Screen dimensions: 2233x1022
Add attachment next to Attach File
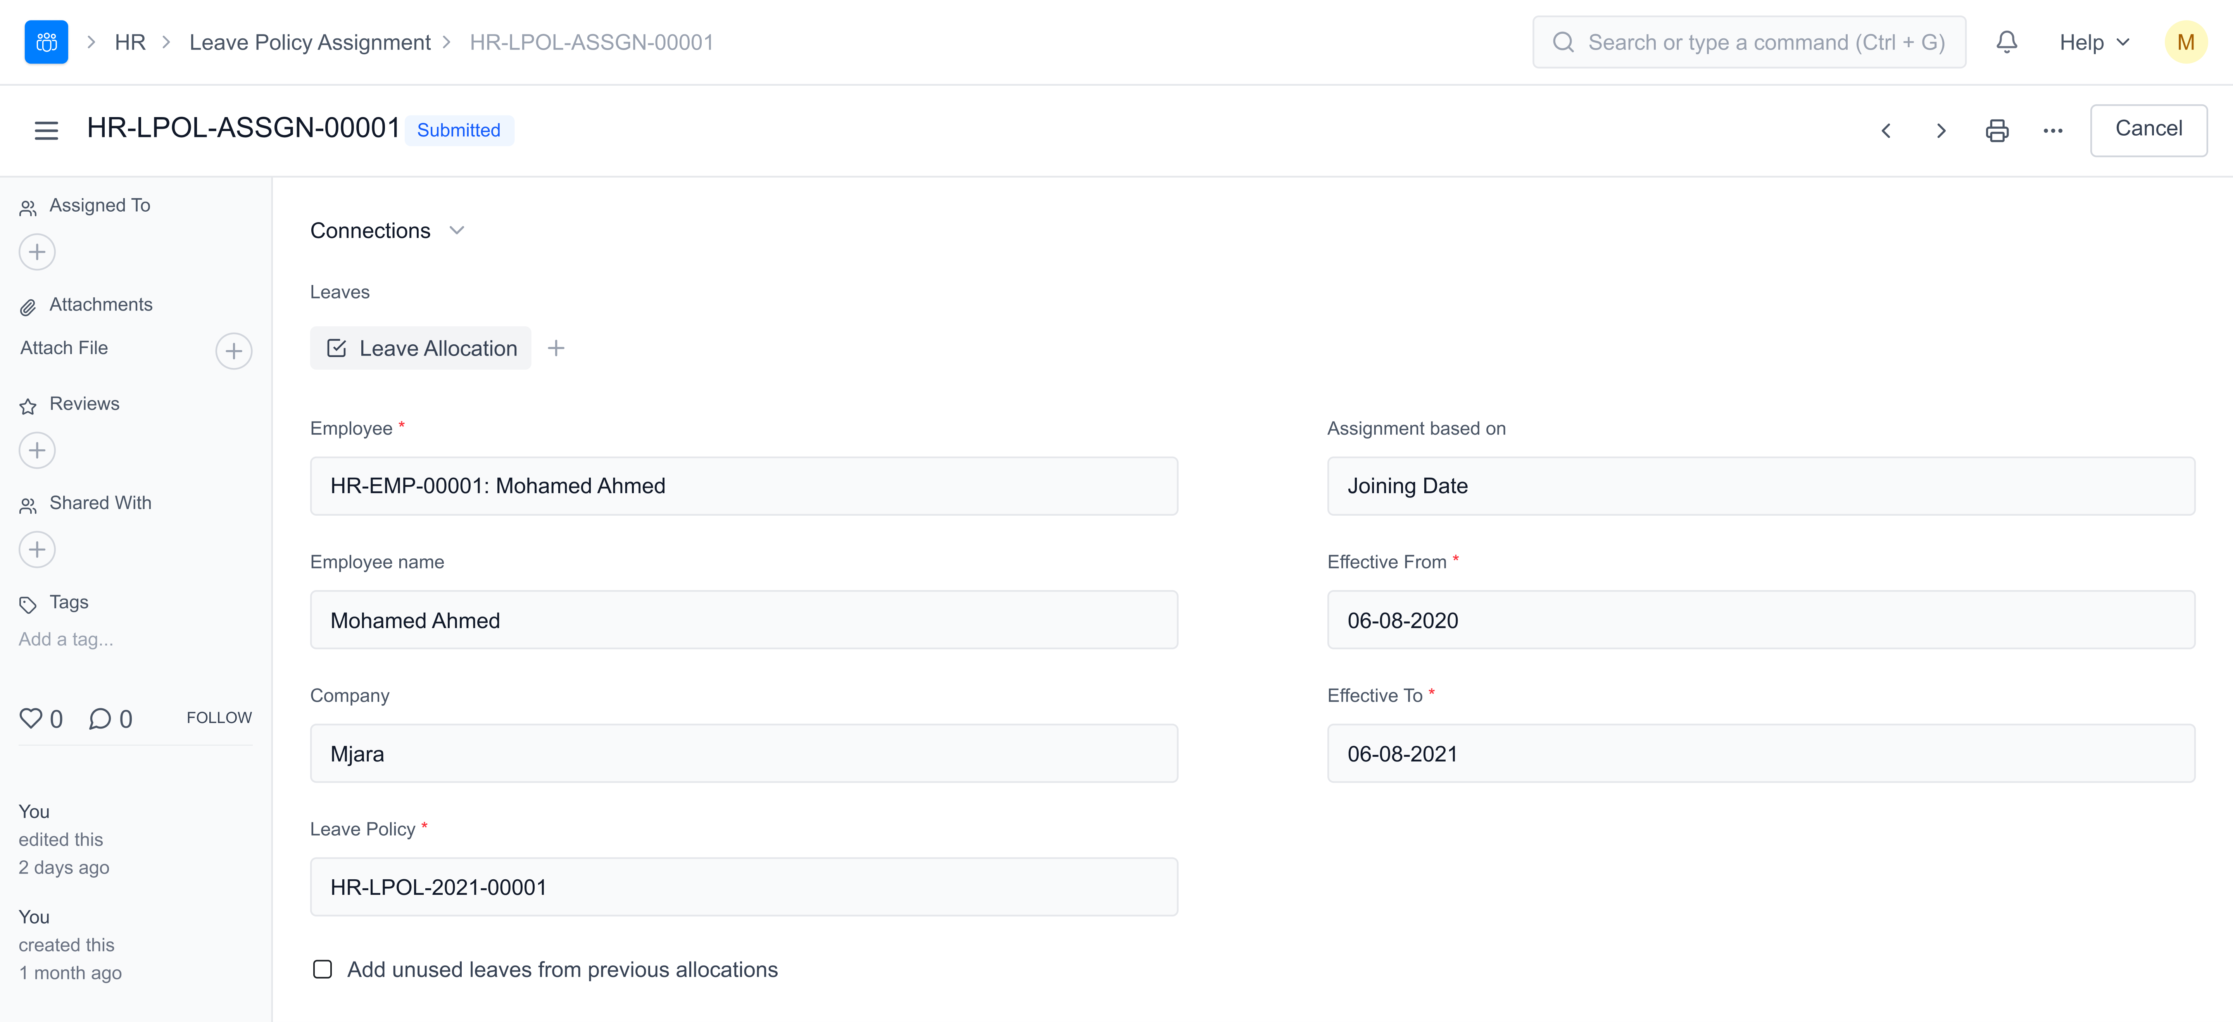point(233,351)
